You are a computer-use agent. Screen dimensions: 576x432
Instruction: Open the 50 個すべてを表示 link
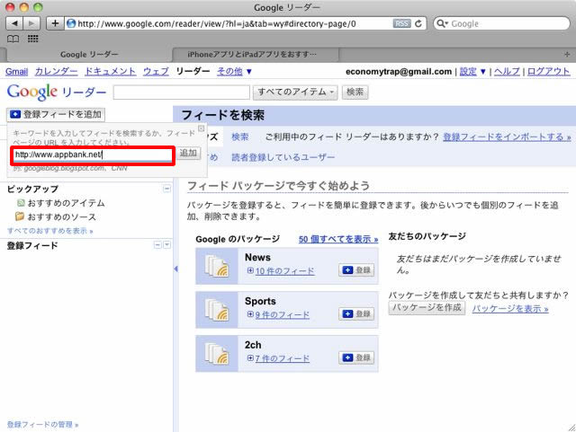tap(338, 240)
